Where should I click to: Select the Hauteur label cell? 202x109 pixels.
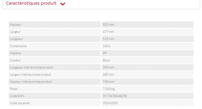tap(16, 25)
